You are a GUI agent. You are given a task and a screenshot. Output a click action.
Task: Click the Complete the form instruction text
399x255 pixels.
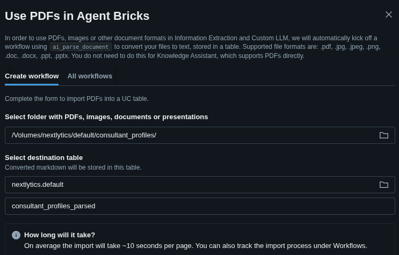77,99
